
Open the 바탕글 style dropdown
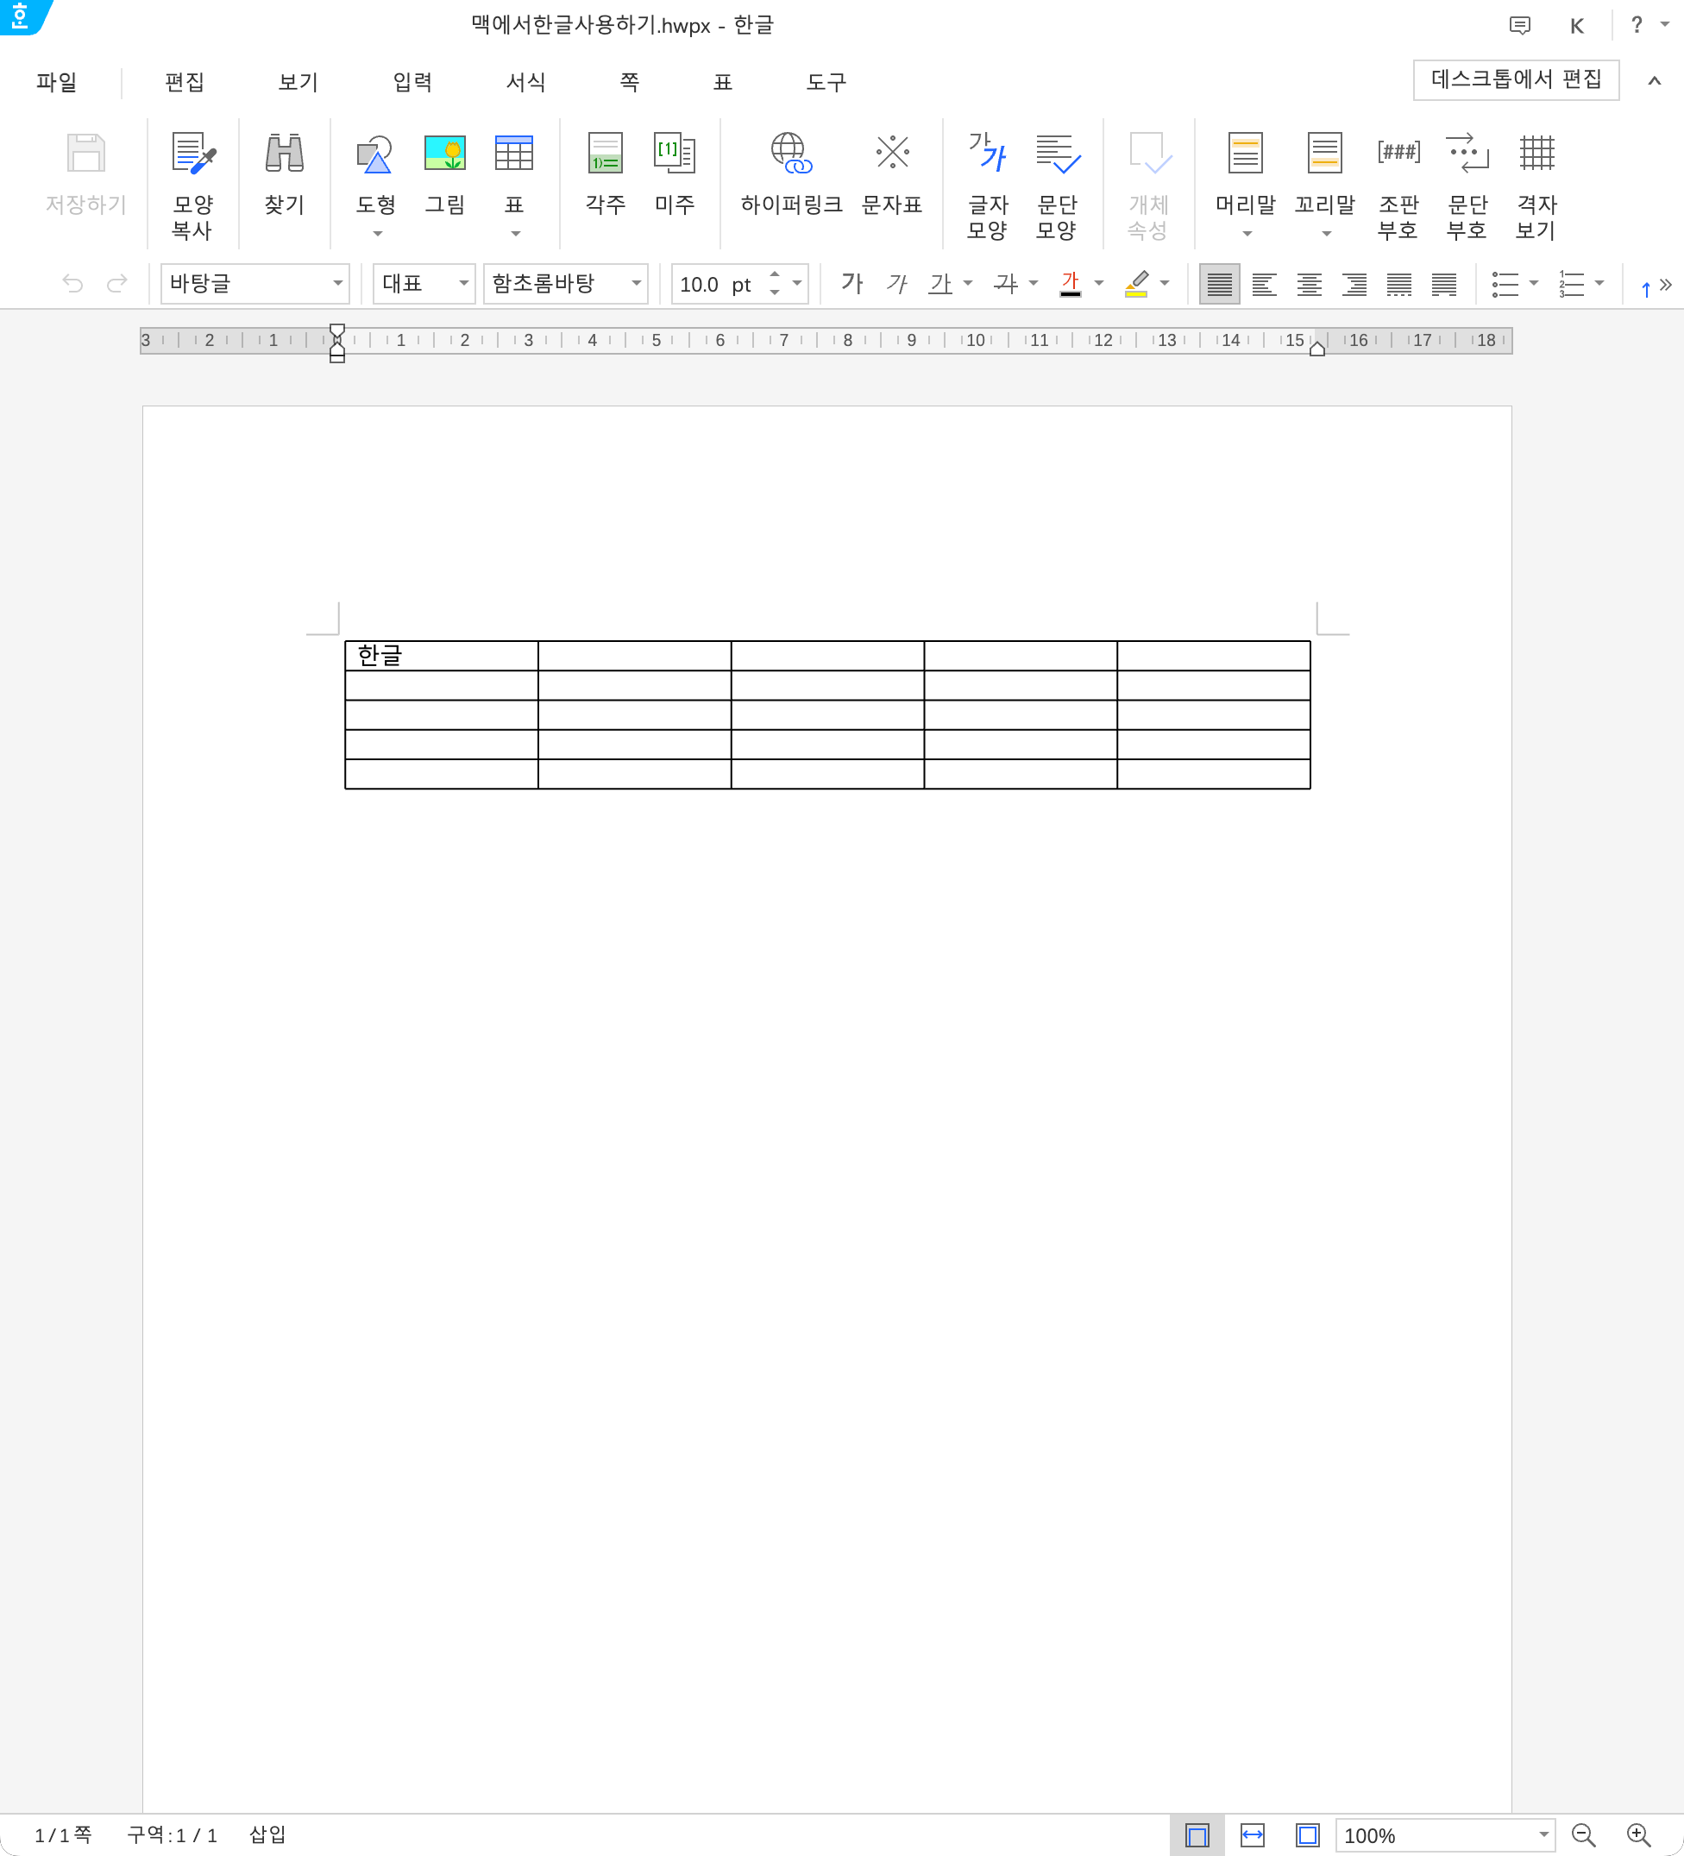tap(338, 284)
